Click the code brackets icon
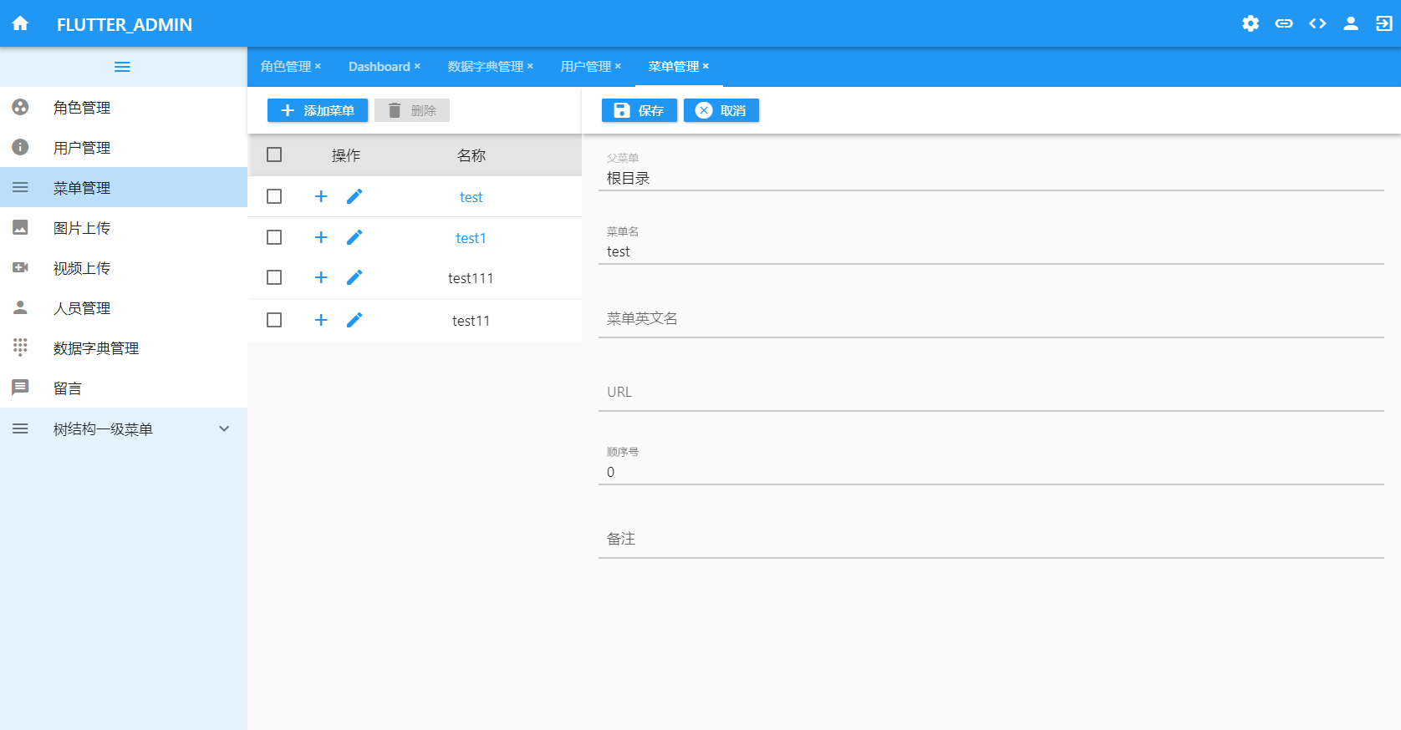Viewport: 1401px width, 730px height. [x=1317, y=23]
